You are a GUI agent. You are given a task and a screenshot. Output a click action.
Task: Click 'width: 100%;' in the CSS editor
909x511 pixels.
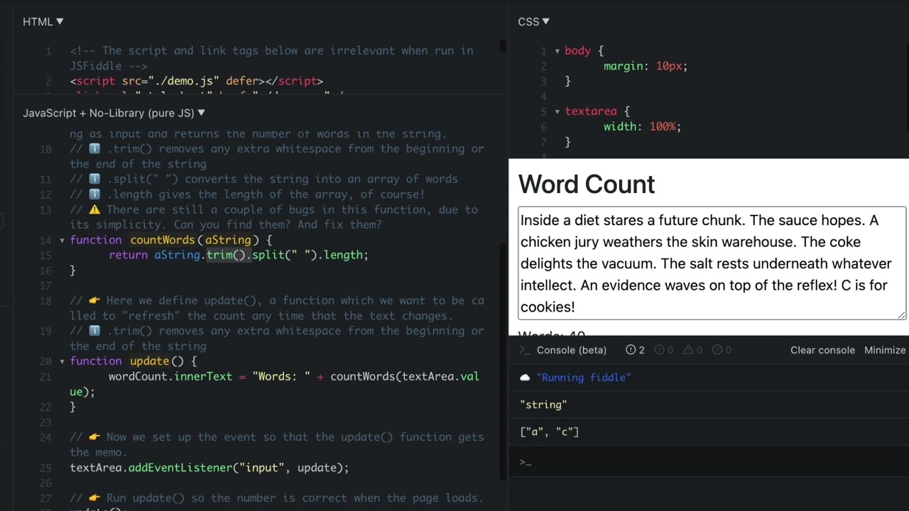[x=642, y=126]
